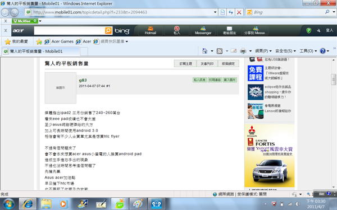Close the Acer Bing toolbar with its X

click(6, 30)
